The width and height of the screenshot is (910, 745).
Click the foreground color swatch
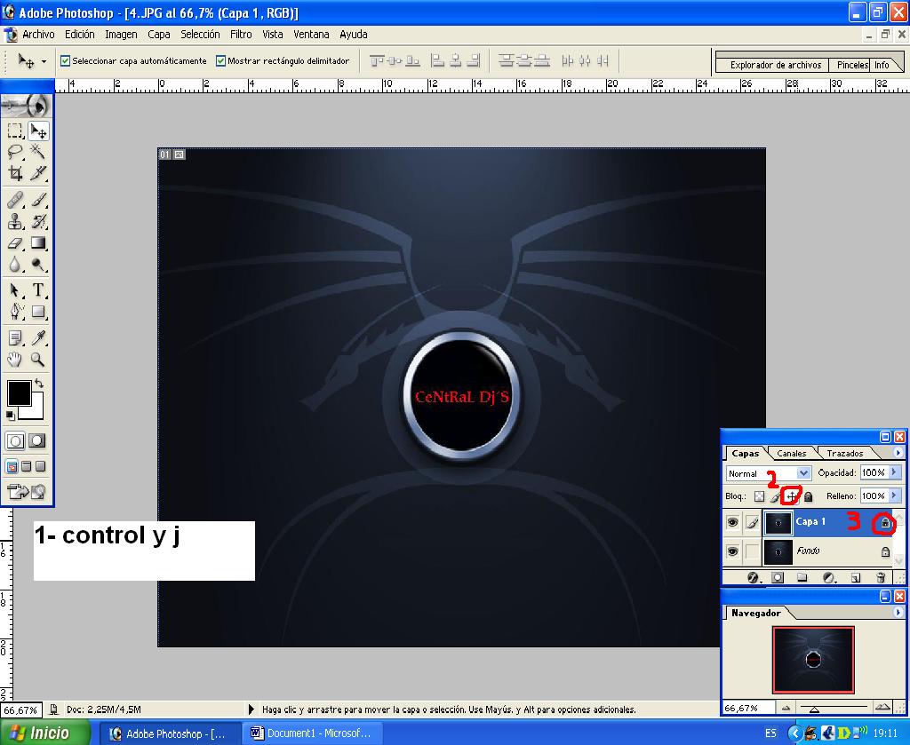click(19, 393)
